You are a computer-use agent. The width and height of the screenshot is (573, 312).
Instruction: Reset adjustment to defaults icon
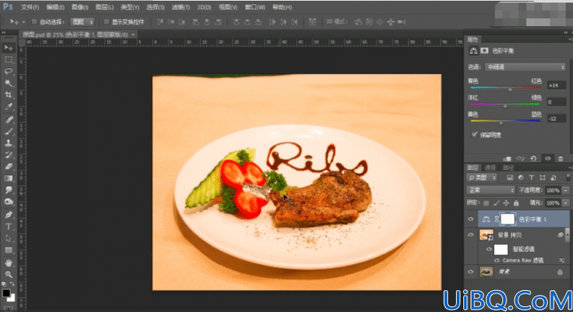pos(533,158)
